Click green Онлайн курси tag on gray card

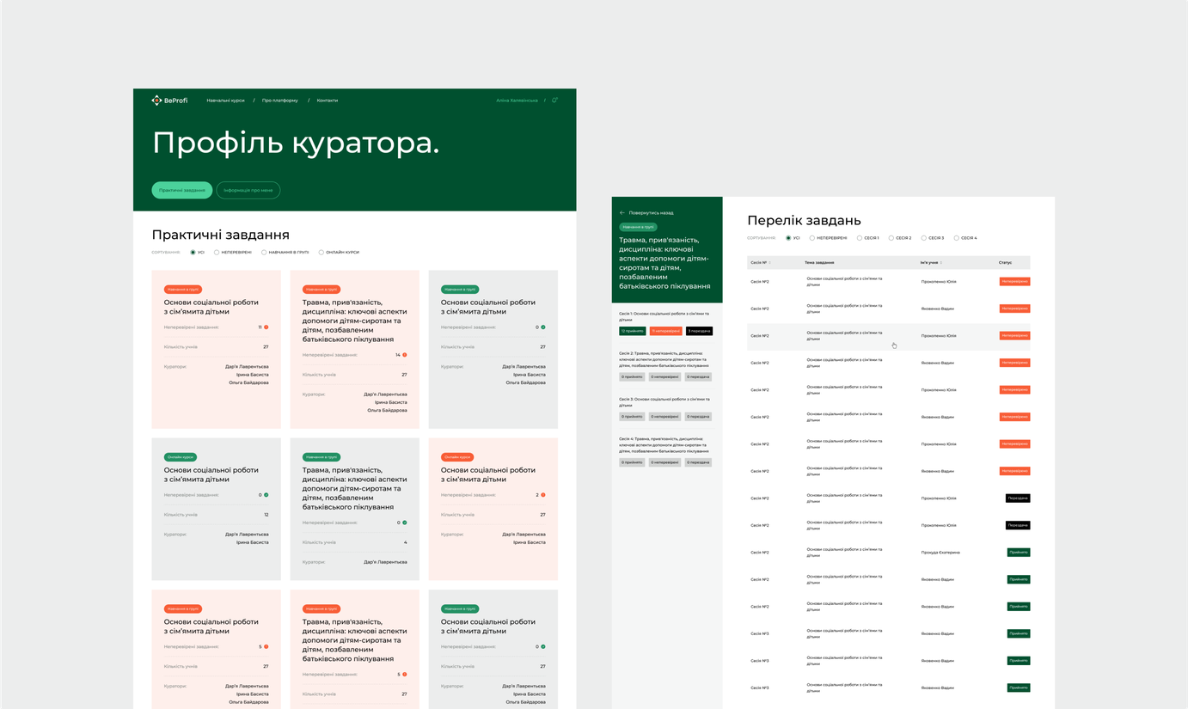[181, 457]
